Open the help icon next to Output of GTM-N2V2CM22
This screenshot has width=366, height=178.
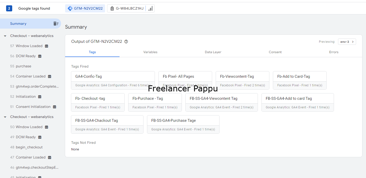(126, 42)
